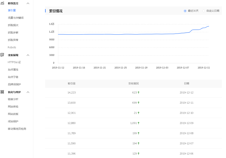Click the 变化情况 column header
226x158 pixels.
pyautogui.click(x=133, y=83)
